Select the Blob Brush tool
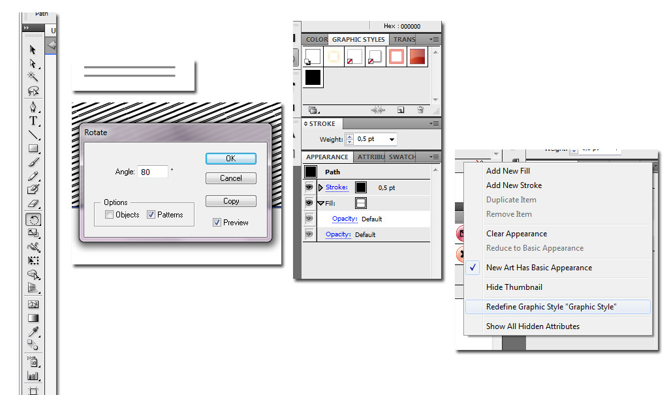 [33, 189]
